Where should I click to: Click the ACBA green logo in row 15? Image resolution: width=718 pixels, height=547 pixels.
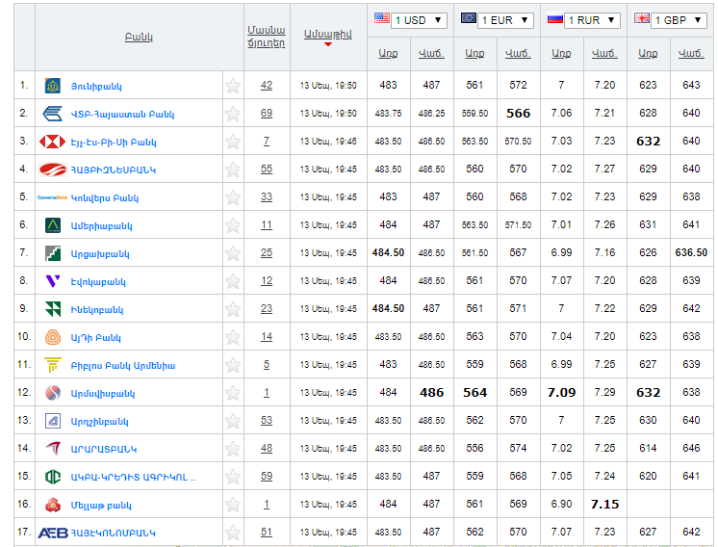(x=53, y=477)
